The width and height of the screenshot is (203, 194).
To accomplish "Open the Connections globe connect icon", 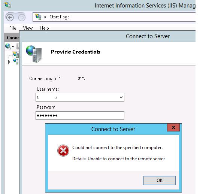I will click(x=8, y=46).
